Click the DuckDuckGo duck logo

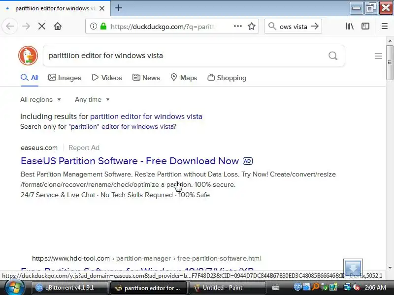click(28, 56)
